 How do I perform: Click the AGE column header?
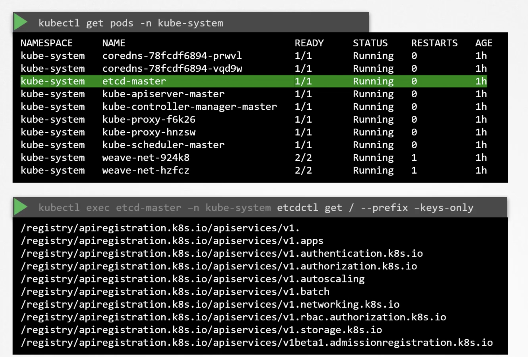pyautogui.click(x=484, y=43)
